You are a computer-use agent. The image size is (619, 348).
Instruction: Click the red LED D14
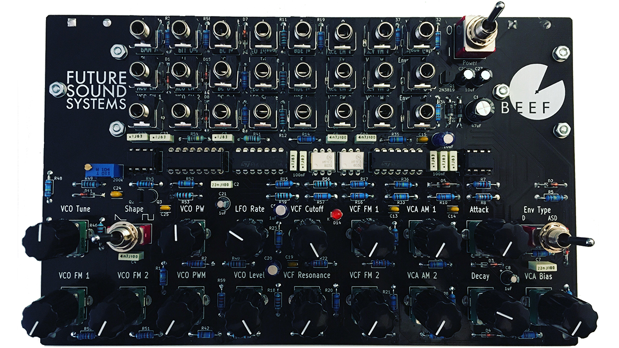(336, 213)
